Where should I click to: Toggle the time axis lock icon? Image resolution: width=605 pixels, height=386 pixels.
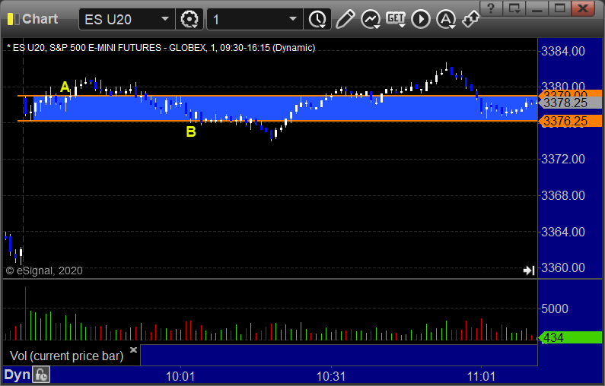coord(41,375)
